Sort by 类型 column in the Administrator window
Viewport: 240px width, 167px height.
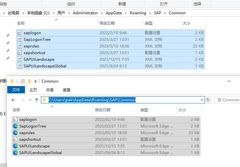(x=149, y=23)
